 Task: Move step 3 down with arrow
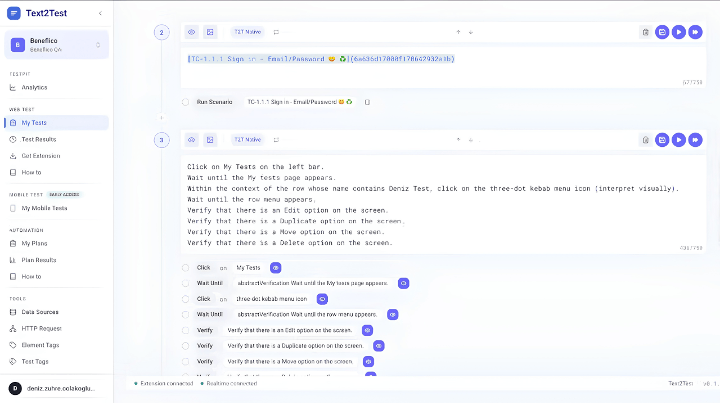click(471, 139)
